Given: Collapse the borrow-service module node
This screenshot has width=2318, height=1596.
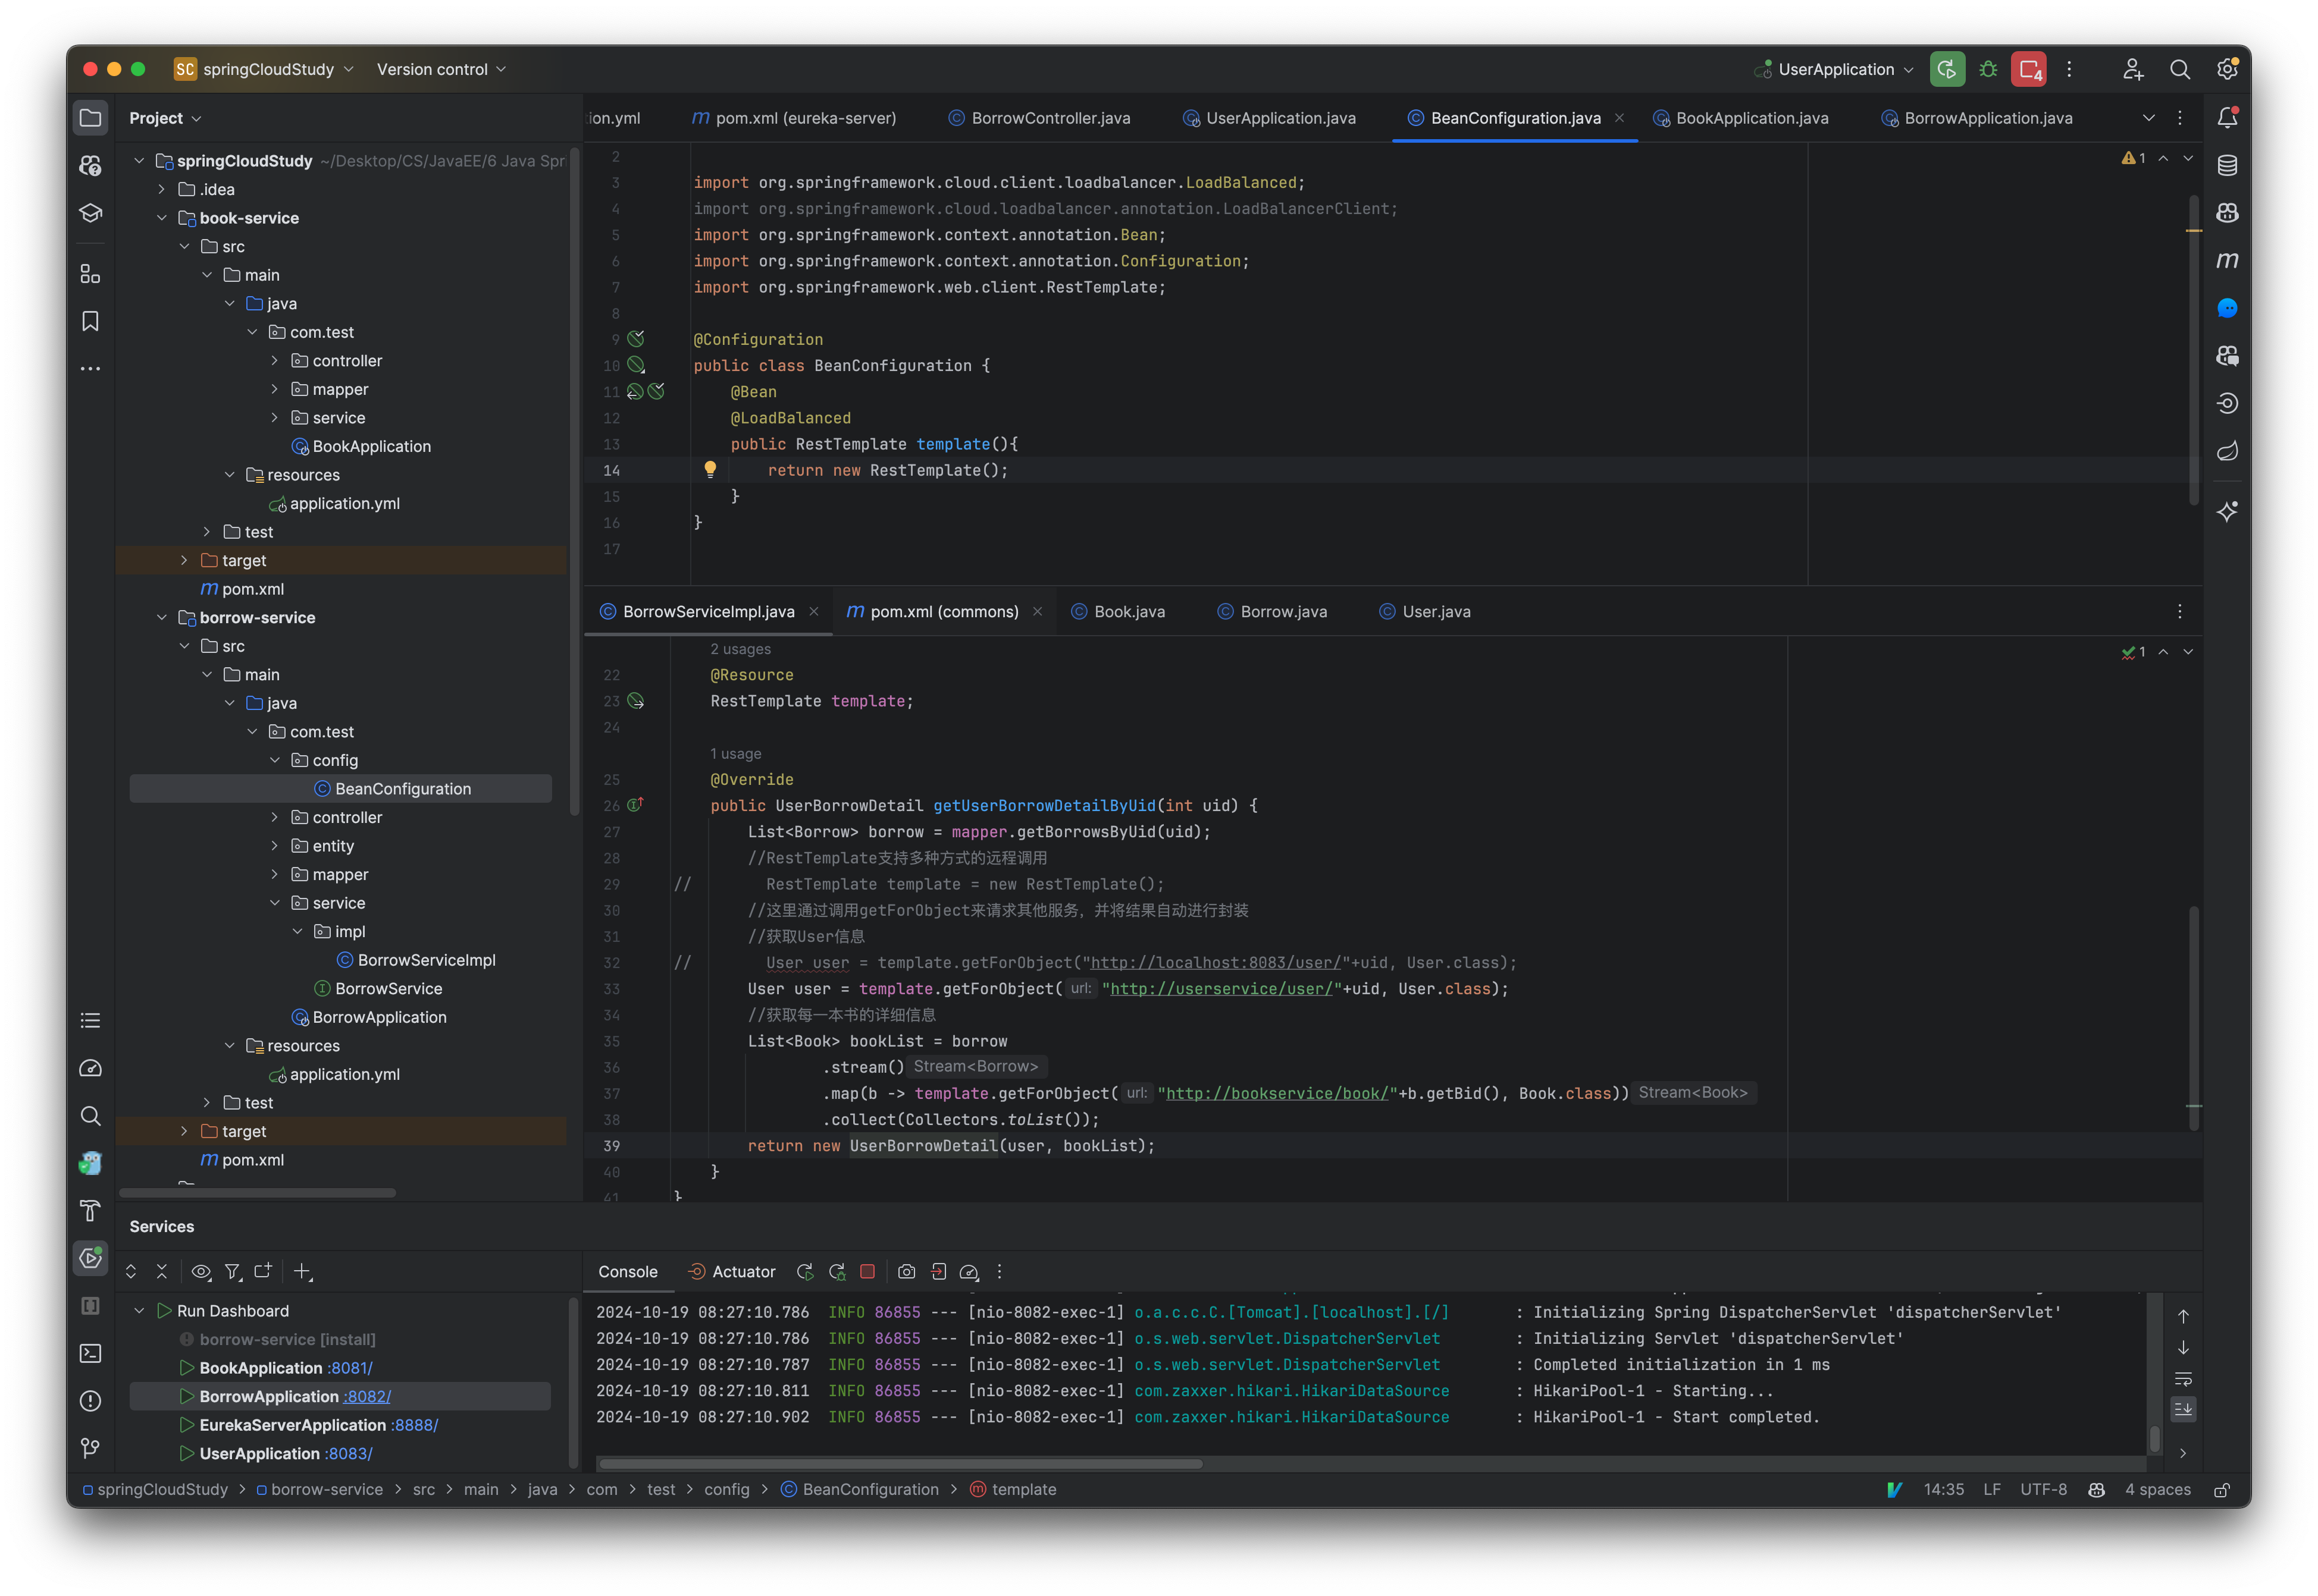Looking at the screenshot, I should [x=162, y=617].
